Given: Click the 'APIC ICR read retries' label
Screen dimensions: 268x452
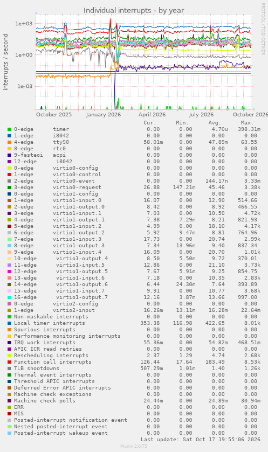Looking at the screenshot, I should coord(48,349).
